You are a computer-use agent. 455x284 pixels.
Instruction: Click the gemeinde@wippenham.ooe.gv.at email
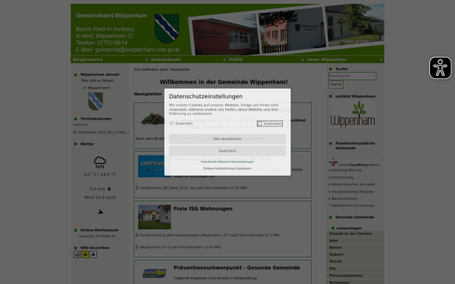tap(137, 49)
